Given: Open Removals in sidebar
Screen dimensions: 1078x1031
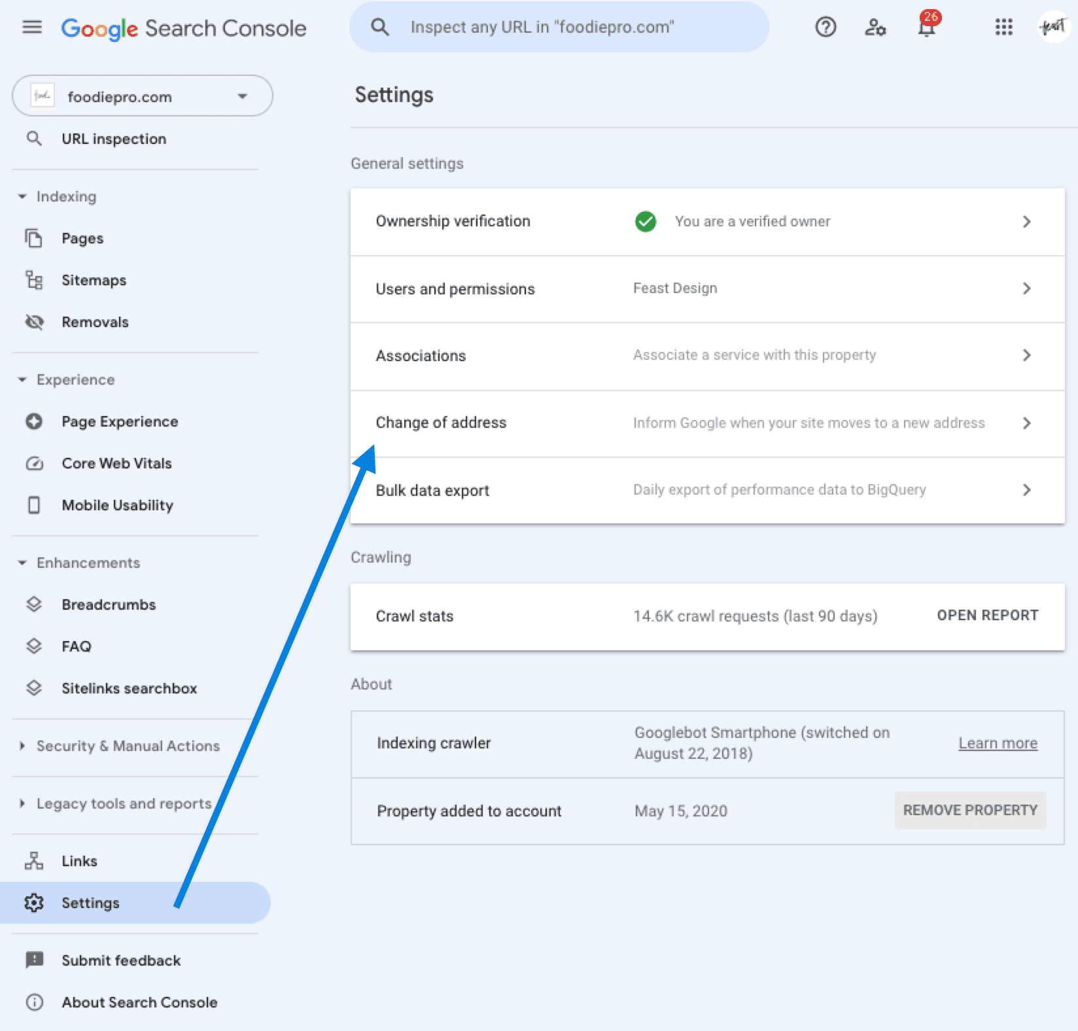Looking at the screenshot, I should click(95, 322).
